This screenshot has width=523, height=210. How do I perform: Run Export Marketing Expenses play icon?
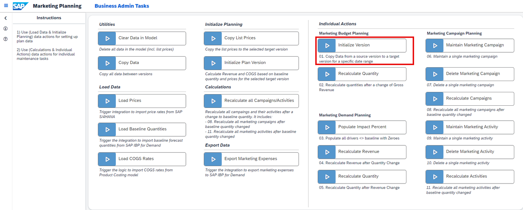[x=213, y=159]
